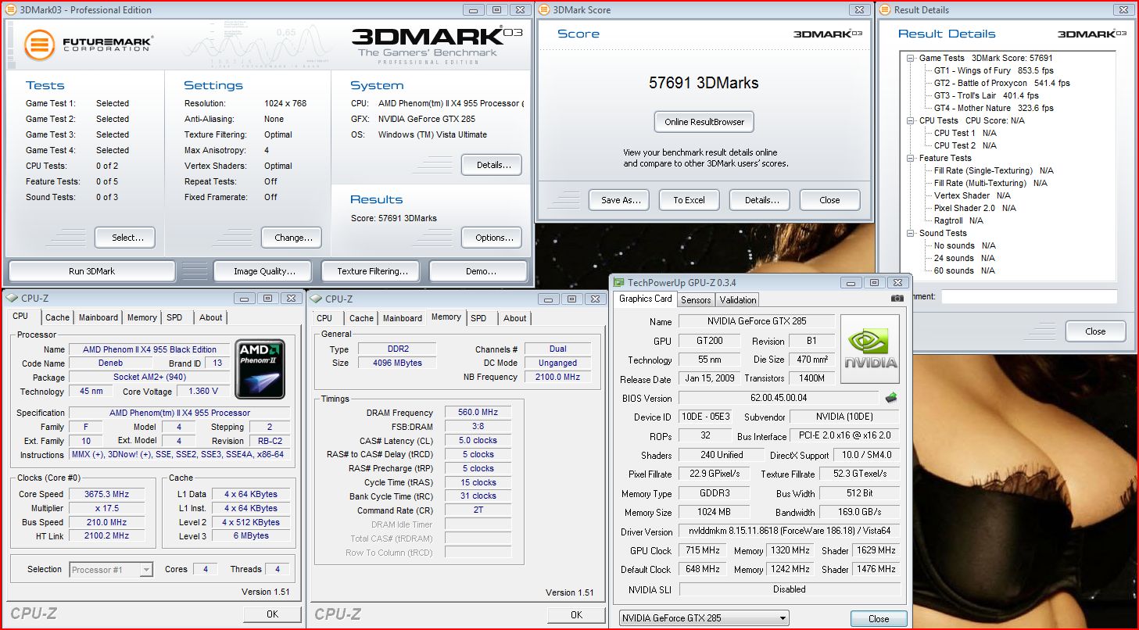Screen dimensions: 1139x630
Task: Open SPD tab in the CPU-Z memory window
Action: (x=478, y=318)
